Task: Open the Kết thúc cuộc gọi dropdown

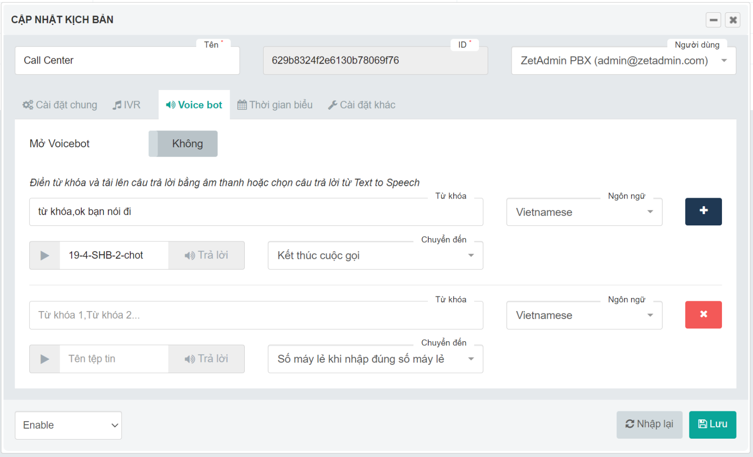Action: click(375, 256)
